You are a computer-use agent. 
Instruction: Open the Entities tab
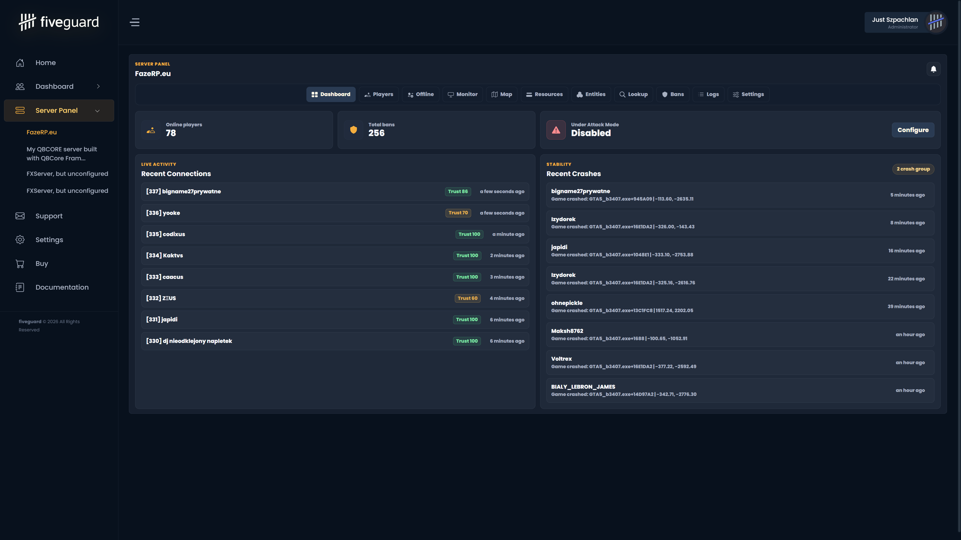click(x=591, y=94)
